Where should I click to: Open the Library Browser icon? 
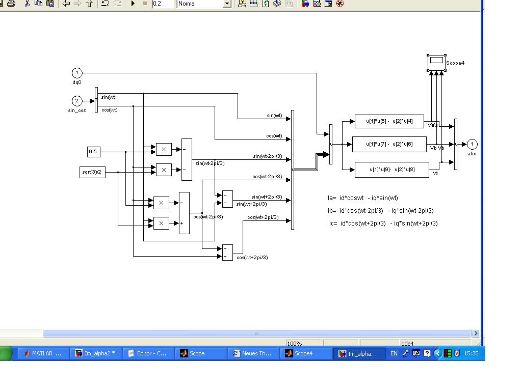click(305, 4)
